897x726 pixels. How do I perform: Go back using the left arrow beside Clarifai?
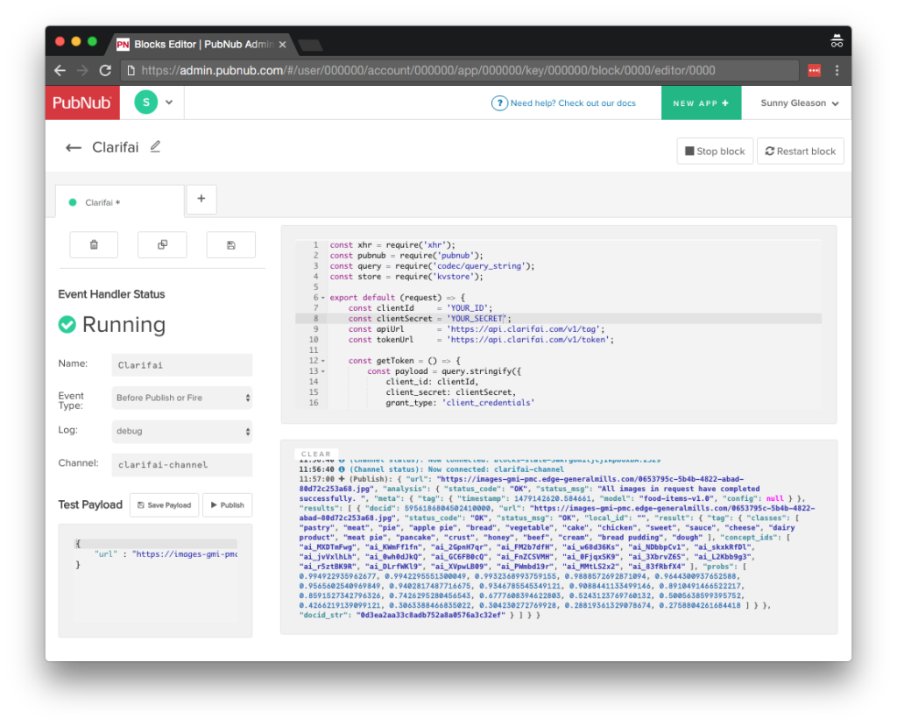tap(74, 148)
